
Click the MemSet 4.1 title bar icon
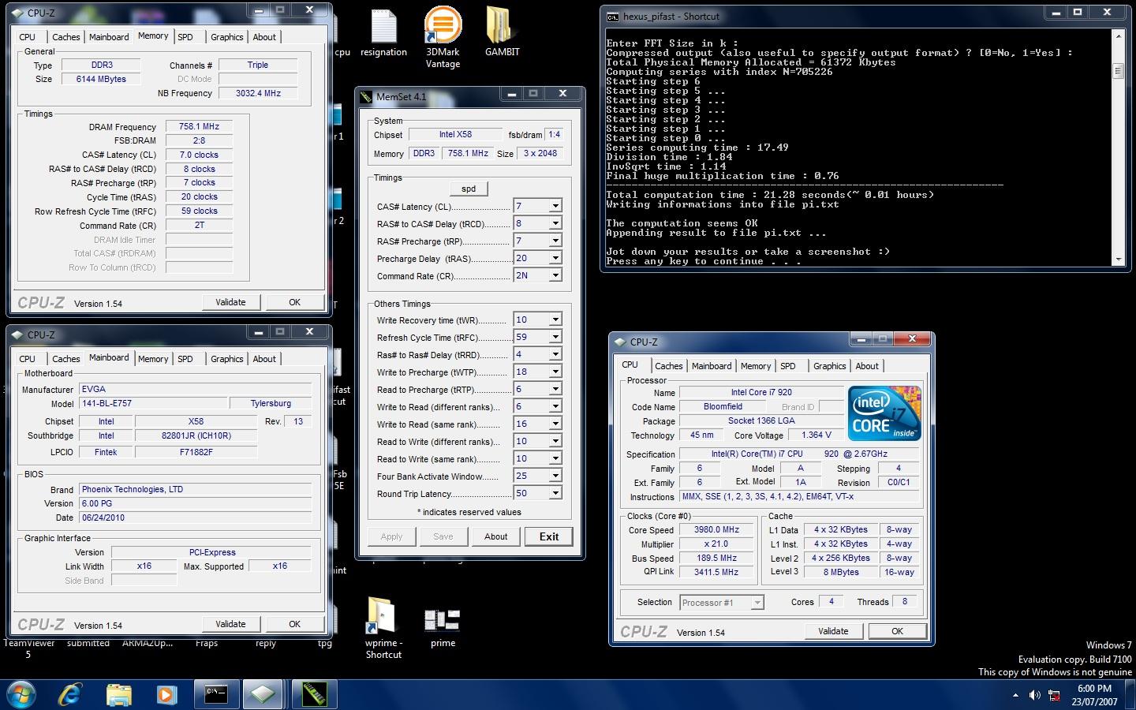(366, 96)
